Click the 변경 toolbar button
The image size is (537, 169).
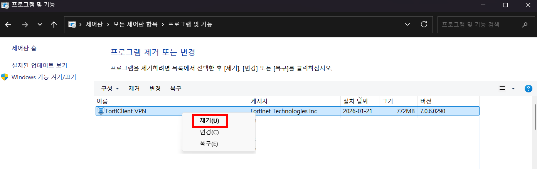(x=155, y=89)
